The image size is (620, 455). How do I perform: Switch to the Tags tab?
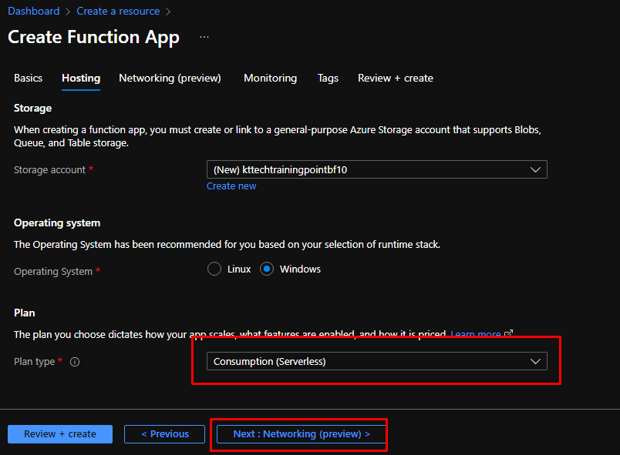point(328,79)
